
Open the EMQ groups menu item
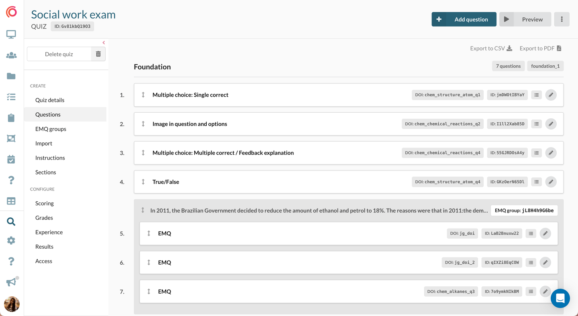[51, 129]
